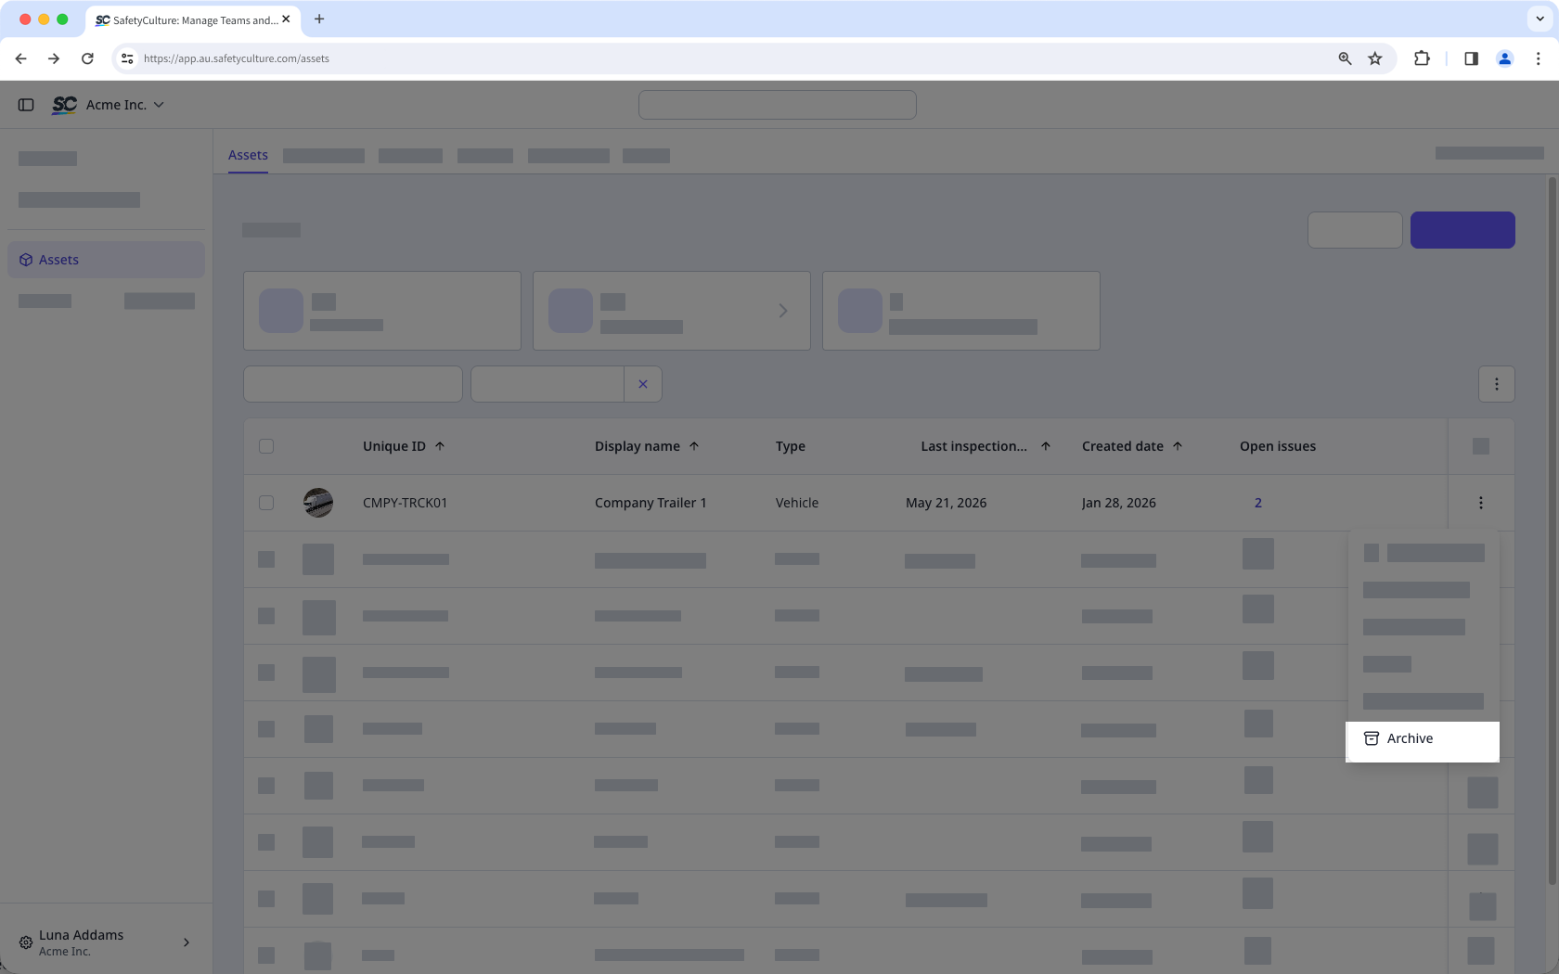The image size is (1559, 974).
Task: Open Chrome three-dot menu
Action: coord(1539,58)
